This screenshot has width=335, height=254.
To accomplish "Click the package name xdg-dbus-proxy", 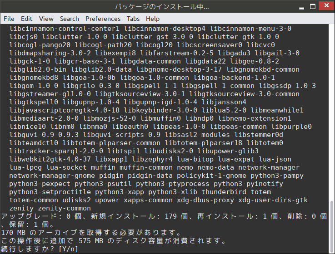I will point(205,200).
